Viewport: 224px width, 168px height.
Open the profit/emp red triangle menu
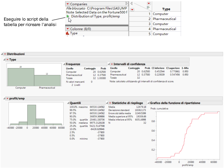[7, 99]
